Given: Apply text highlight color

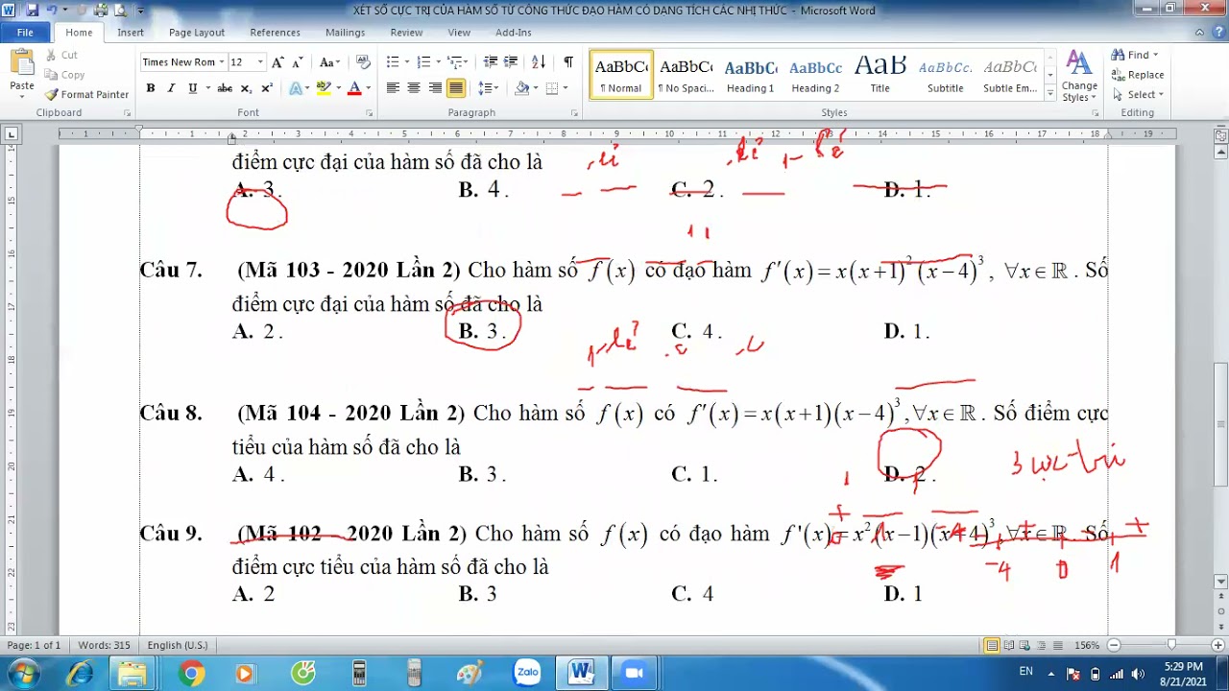Looking at the screenshot, I should 324,88.
